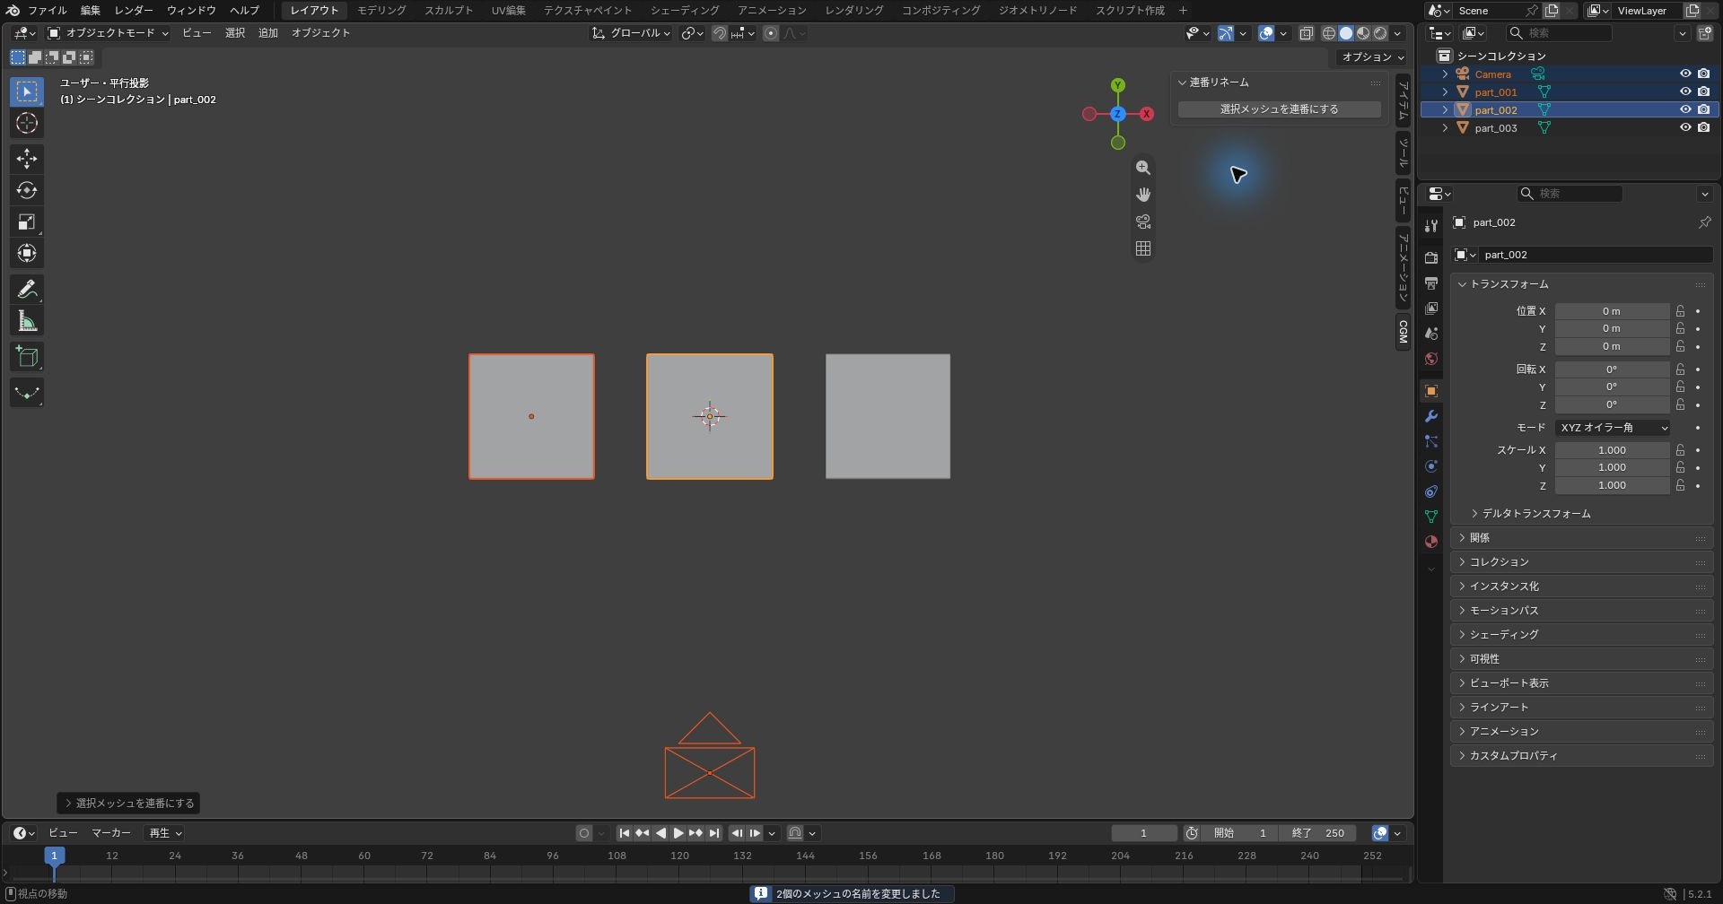
Task: Open the XYZ オイラー角 rotation mode dropdown
Action: coord(1613,428)
